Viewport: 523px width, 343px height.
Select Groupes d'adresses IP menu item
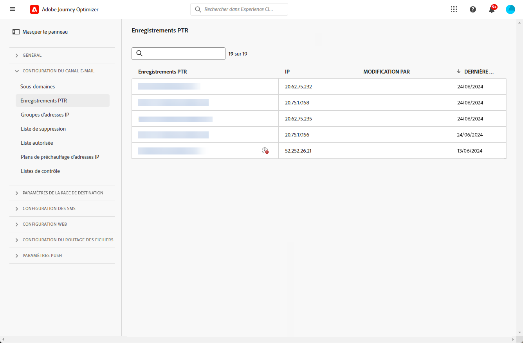(x=45, y=115)
